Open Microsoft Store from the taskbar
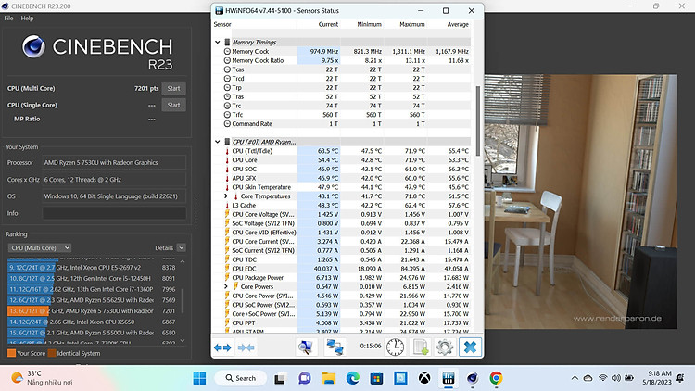 tap(377, 378)
